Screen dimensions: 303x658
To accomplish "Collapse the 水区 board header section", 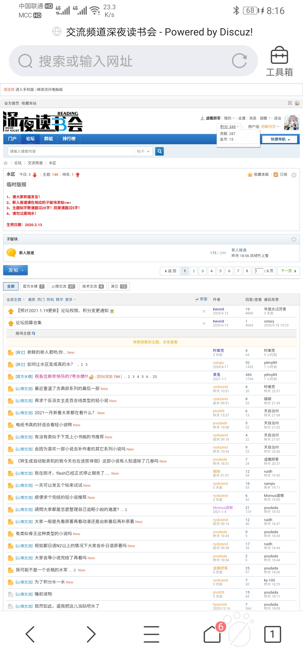I will (294, 175).
